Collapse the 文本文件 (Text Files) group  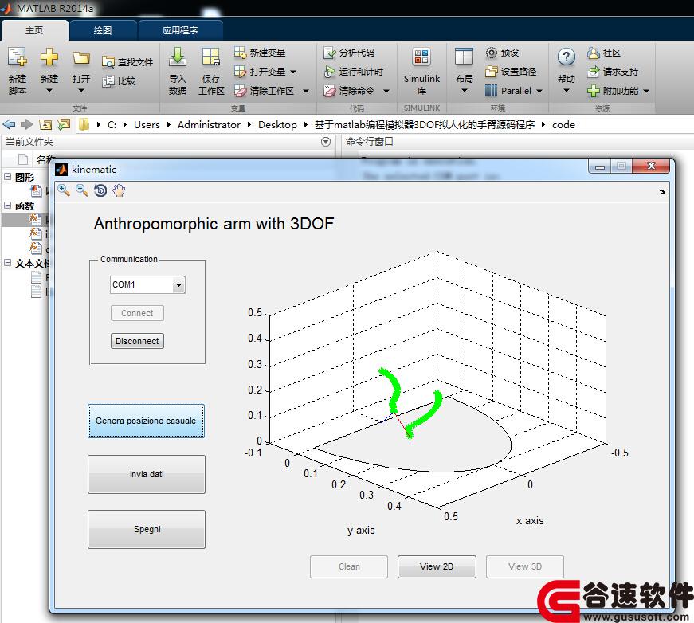(x=7, y=263)
